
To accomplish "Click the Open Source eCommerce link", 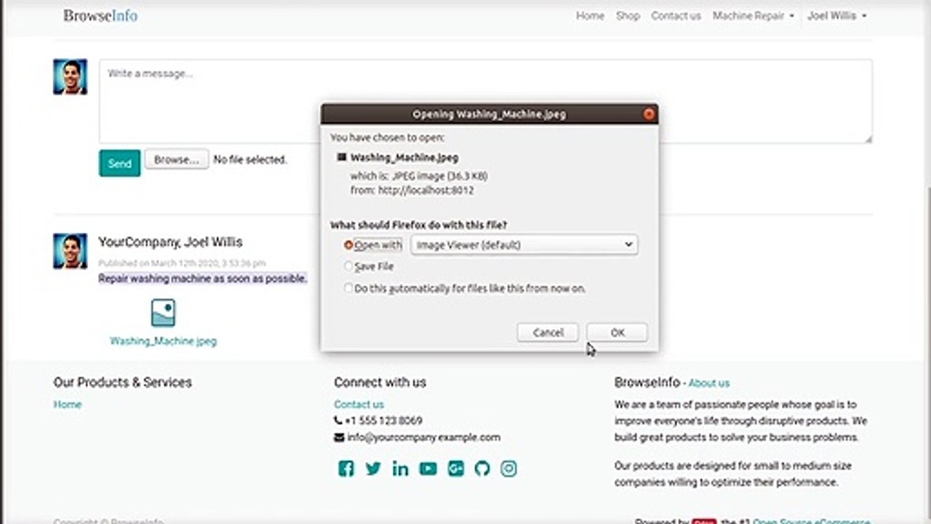I will point(811,521).
